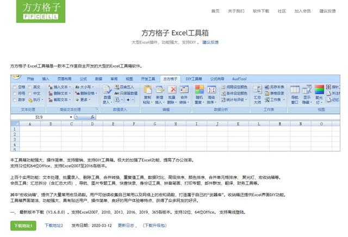Switch to the 开始 ribbon tab
Viewport: 348px width, 237px height.
click(x=30, y=79)
